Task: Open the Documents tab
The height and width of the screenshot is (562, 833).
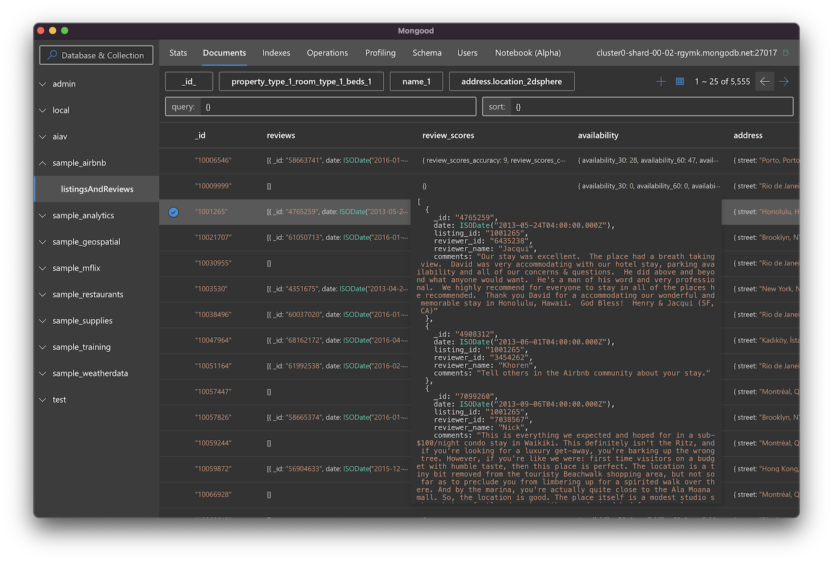Action: pos(224,53)
